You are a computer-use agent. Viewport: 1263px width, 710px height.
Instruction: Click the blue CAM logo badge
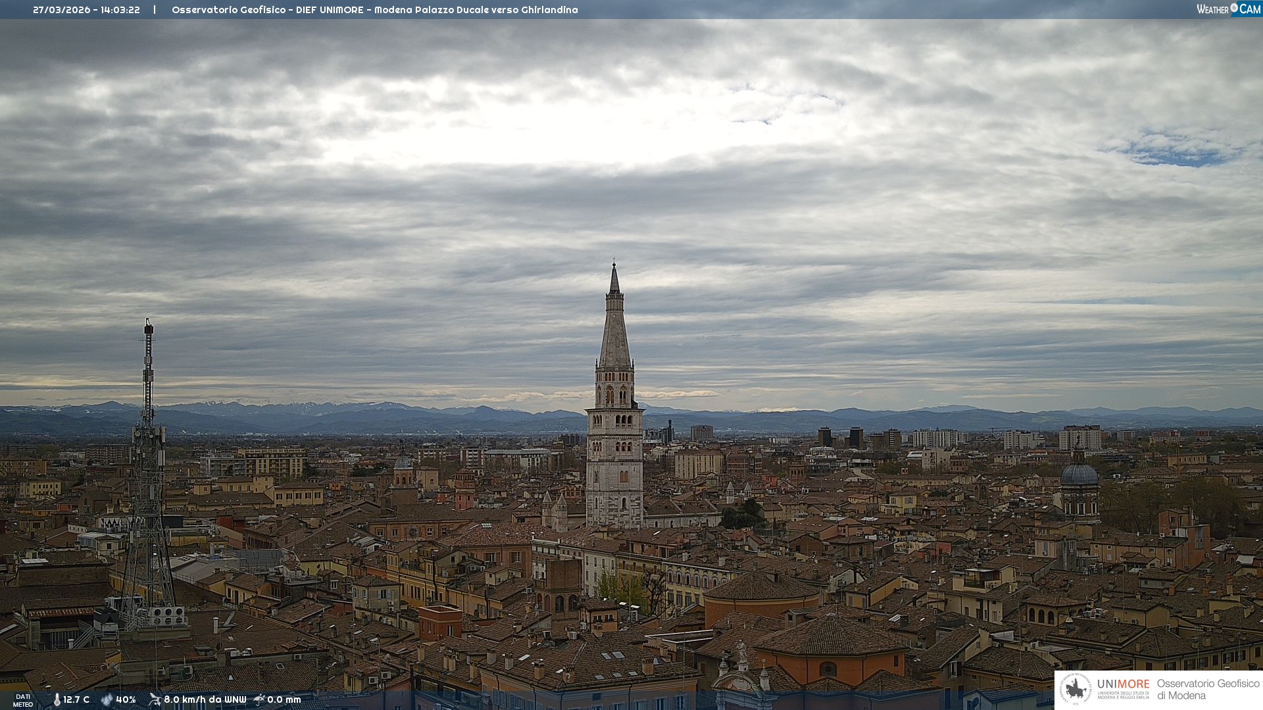coord(1249,9)
